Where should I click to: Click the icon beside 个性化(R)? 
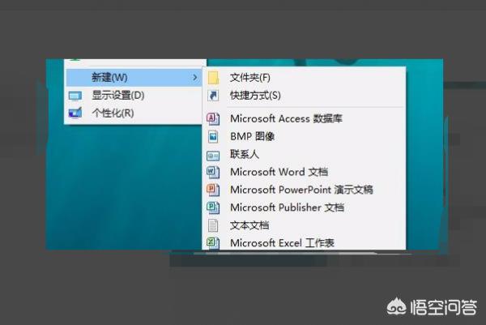pos(75,113)
